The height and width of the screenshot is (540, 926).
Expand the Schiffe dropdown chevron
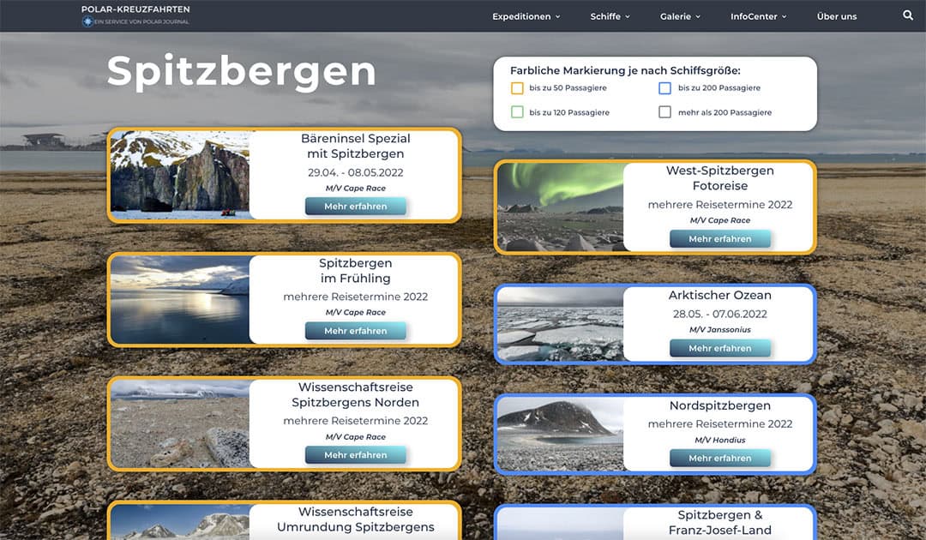pos(627,17)
